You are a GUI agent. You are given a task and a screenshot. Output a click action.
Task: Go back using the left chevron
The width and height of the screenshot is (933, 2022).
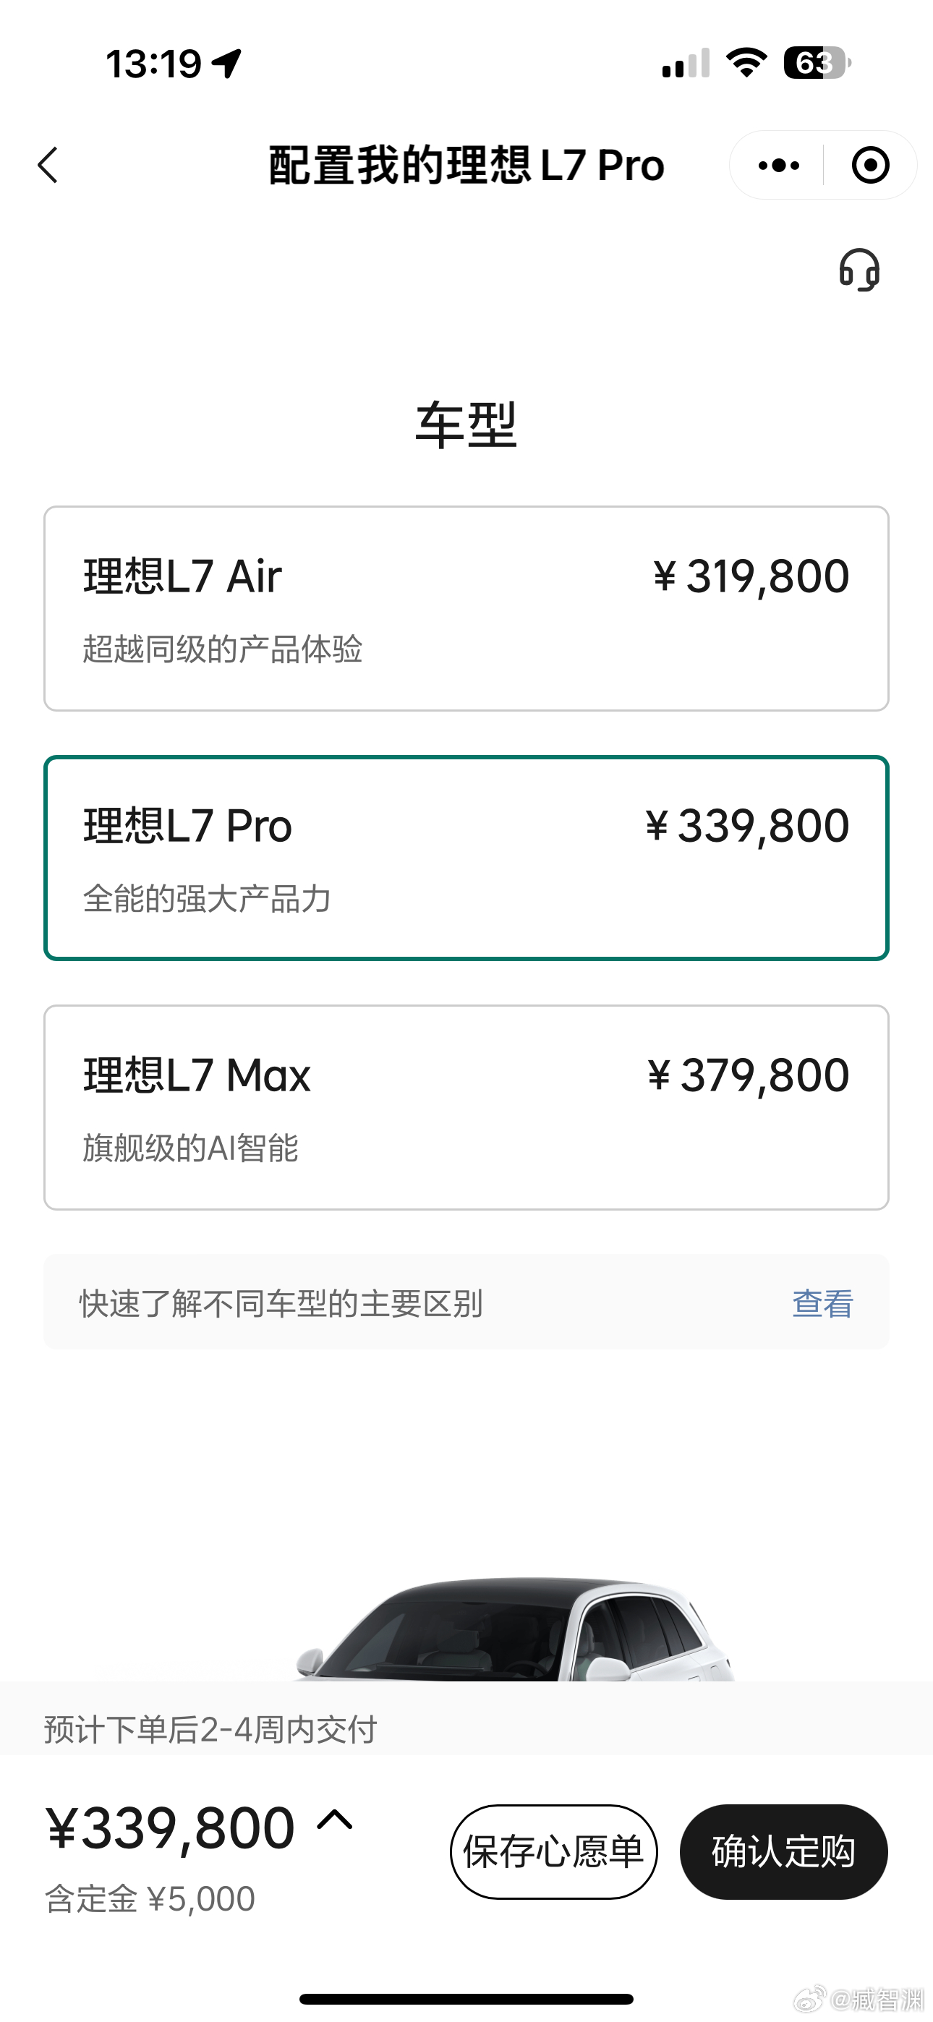click(x=48, y=166)
